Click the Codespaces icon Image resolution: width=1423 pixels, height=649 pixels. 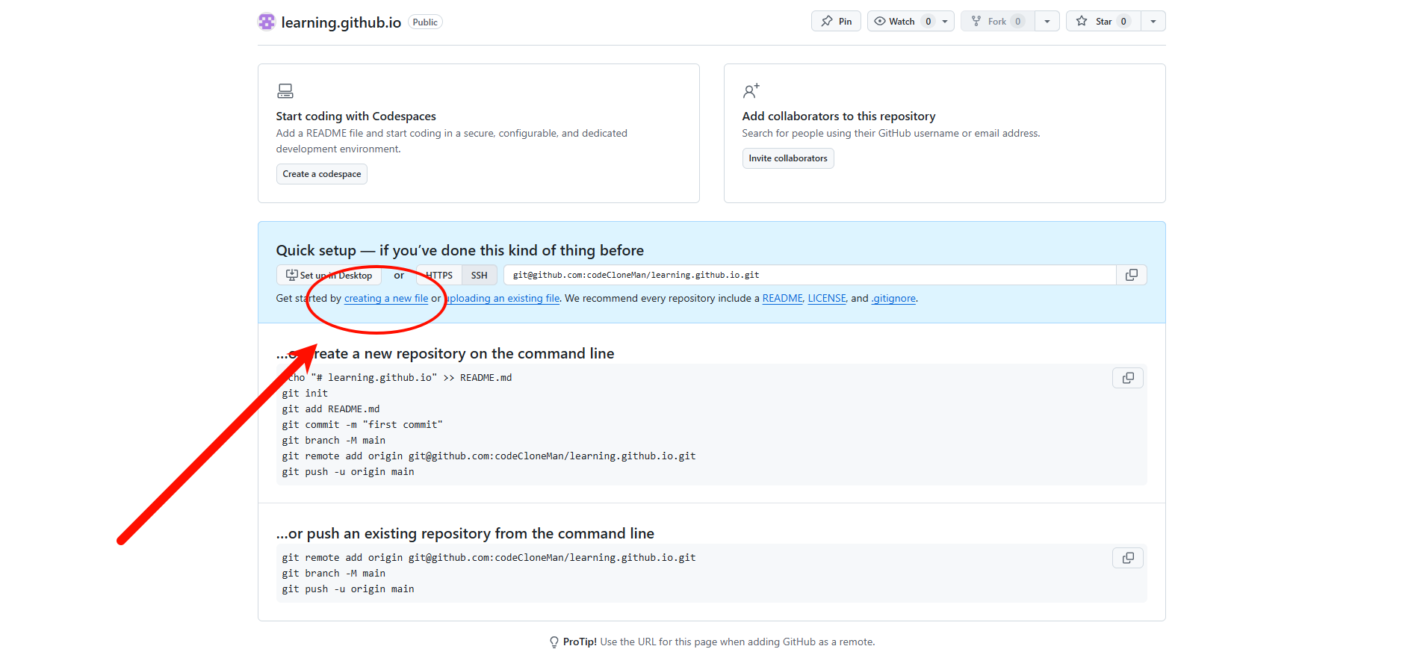pyautogui.click(x=285, y=91)
